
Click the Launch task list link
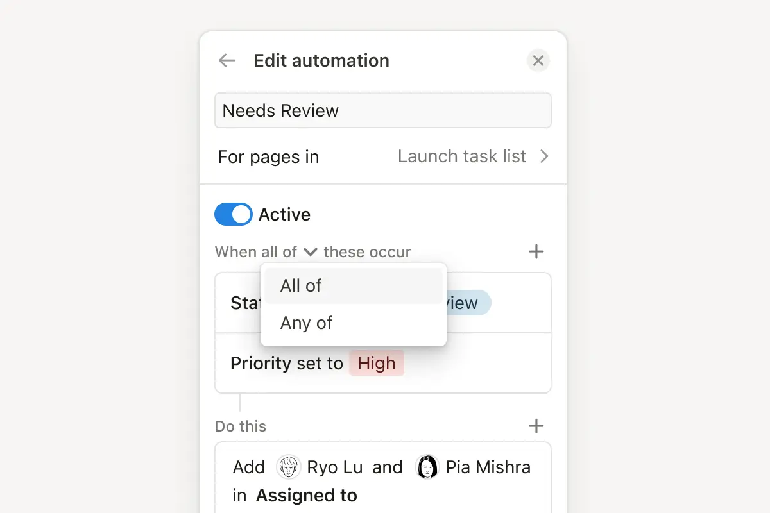click(x=462, y=156)
